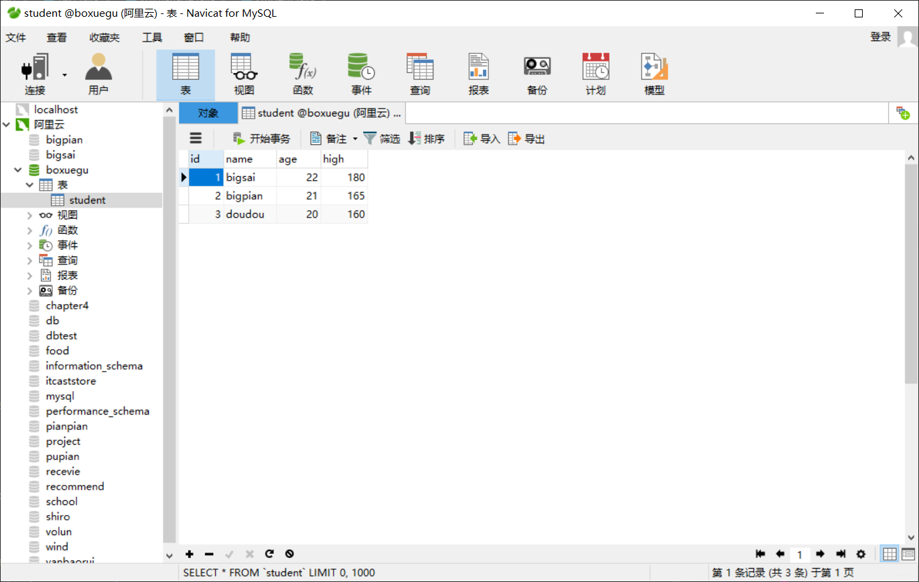
Task: Open the 备注 dropdown arrow
Action: [x=355, y=139]
